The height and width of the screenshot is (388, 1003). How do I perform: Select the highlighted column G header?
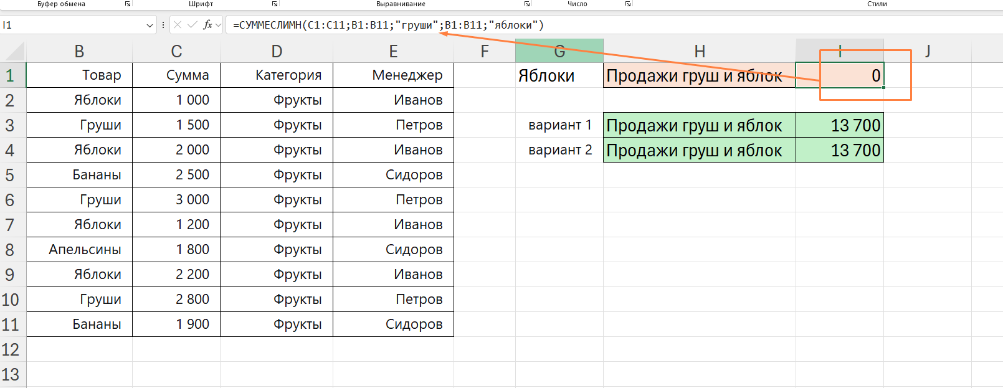pos(559,51)
